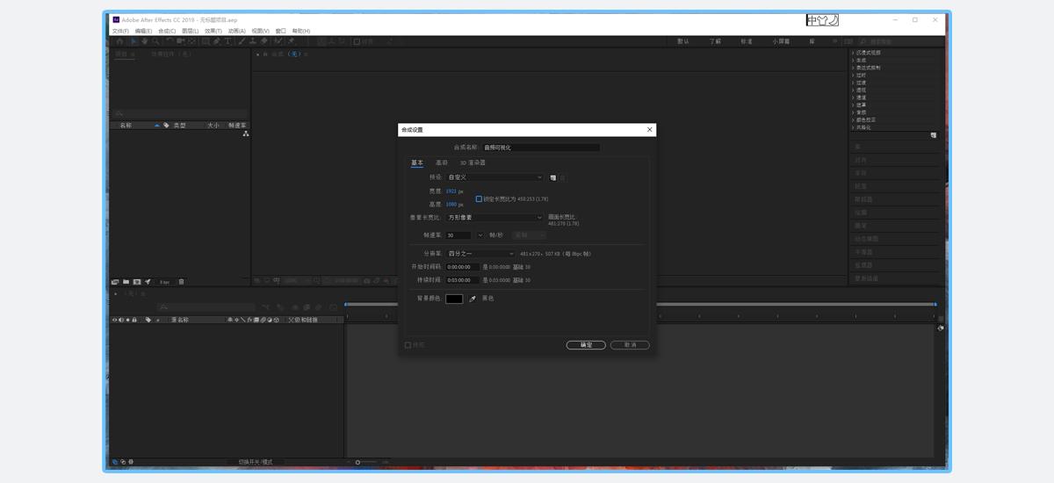Expand the 沉浸式视频 effects category
The width and height of the screenshot is (1054, 483).
[852, 53]
